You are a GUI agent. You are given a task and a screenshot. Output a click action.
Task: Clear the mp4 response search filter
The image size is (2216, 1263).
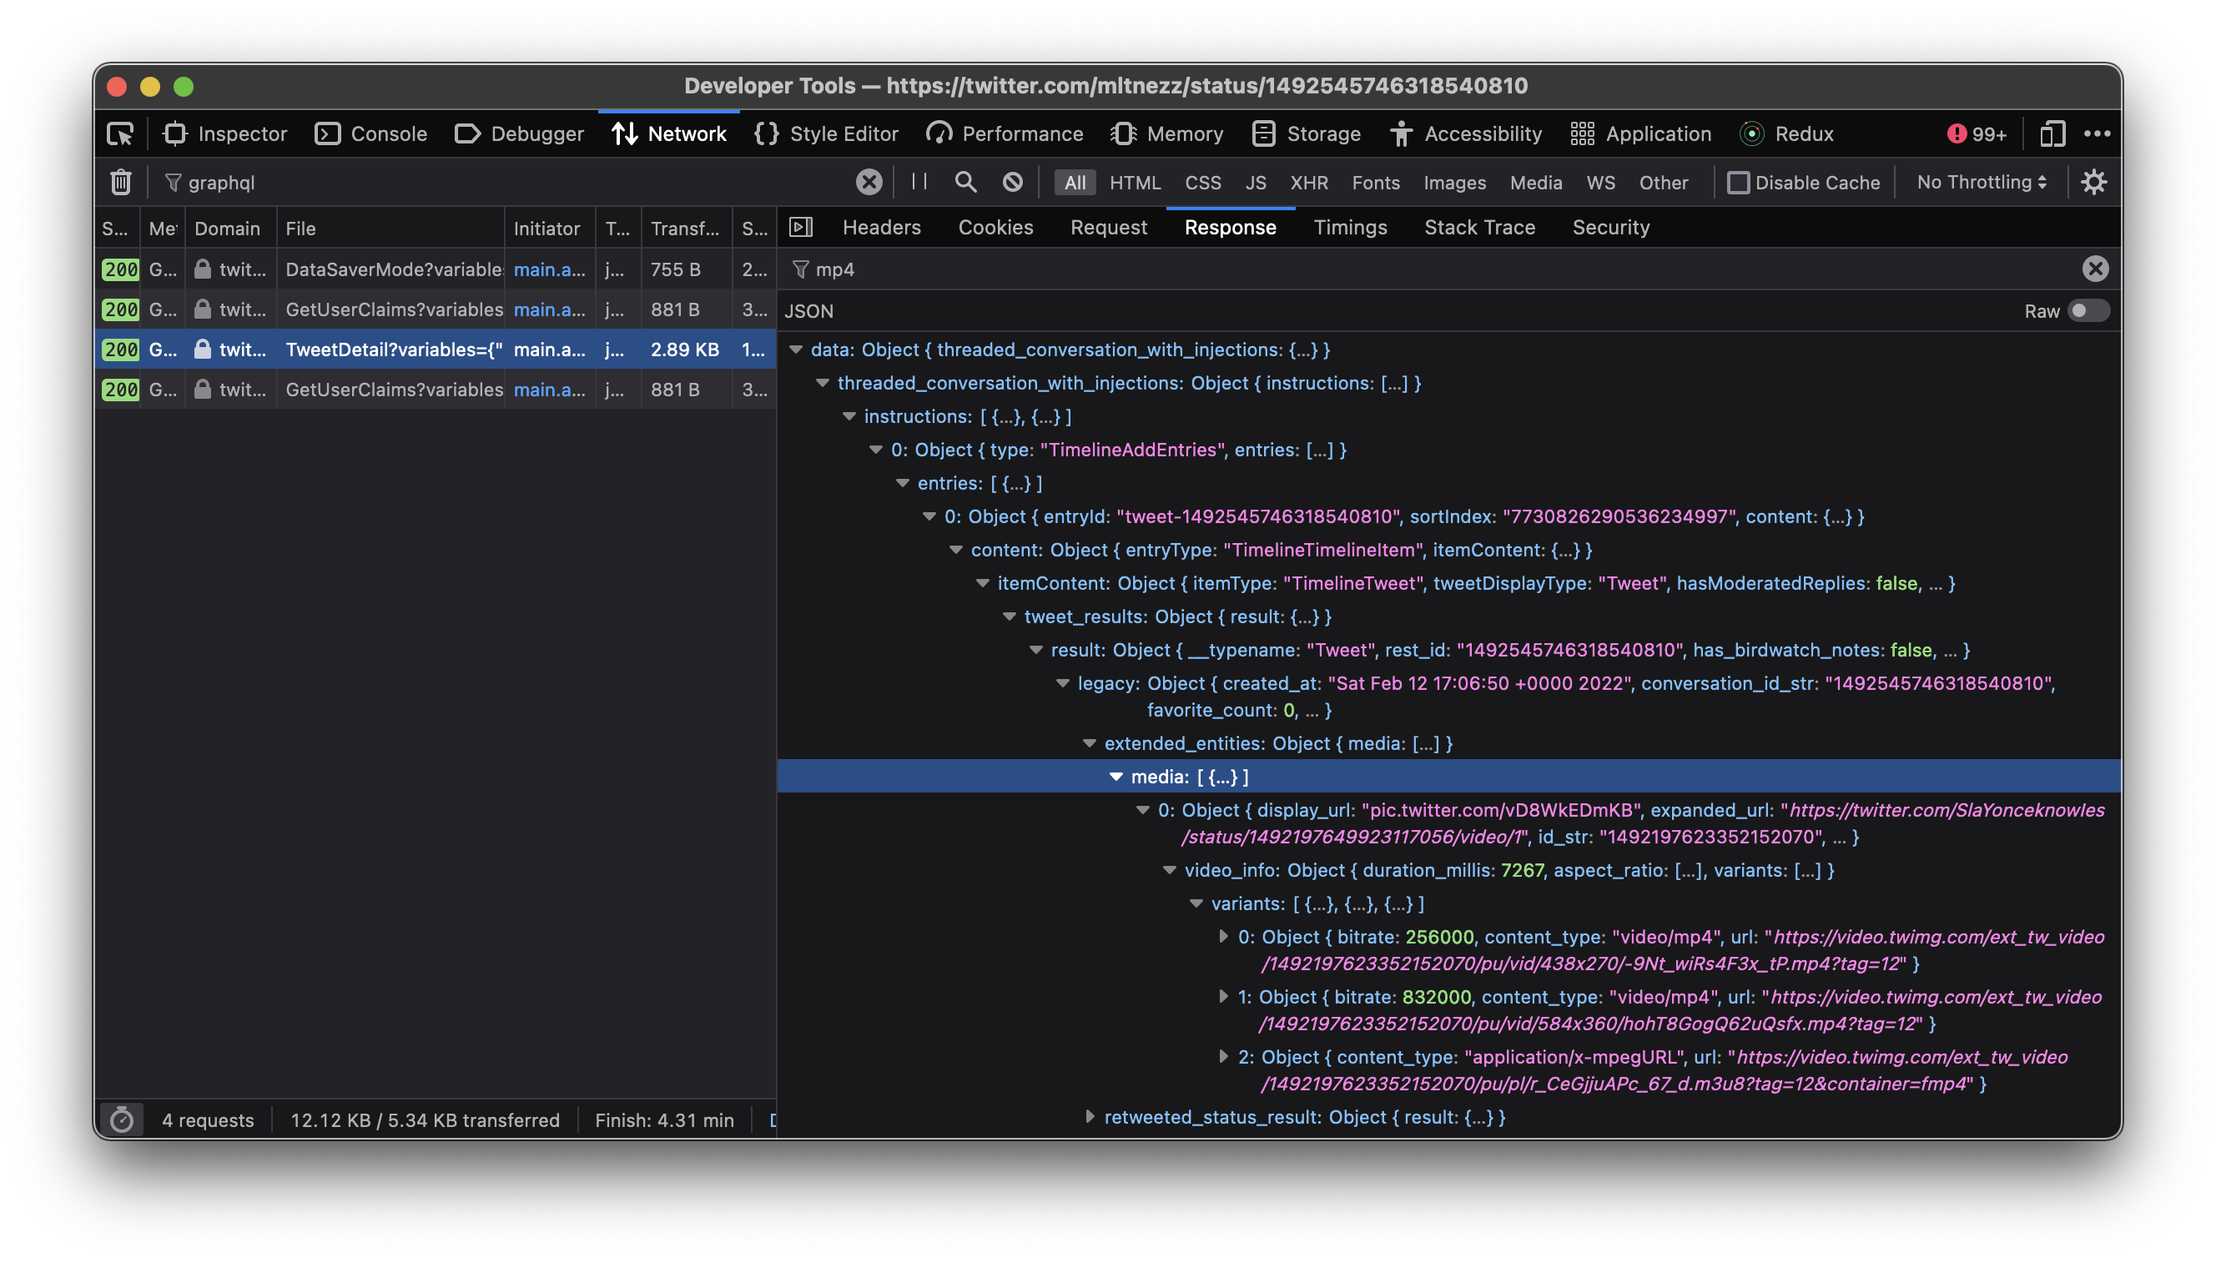pyautogui.click(x=2097, y=269)
